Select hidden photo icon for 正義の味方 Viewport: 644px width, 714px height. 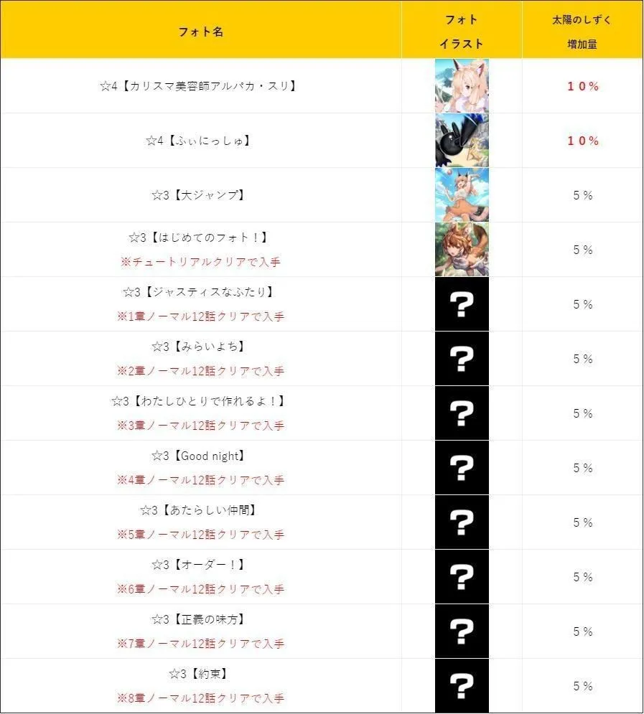(462, 631)
